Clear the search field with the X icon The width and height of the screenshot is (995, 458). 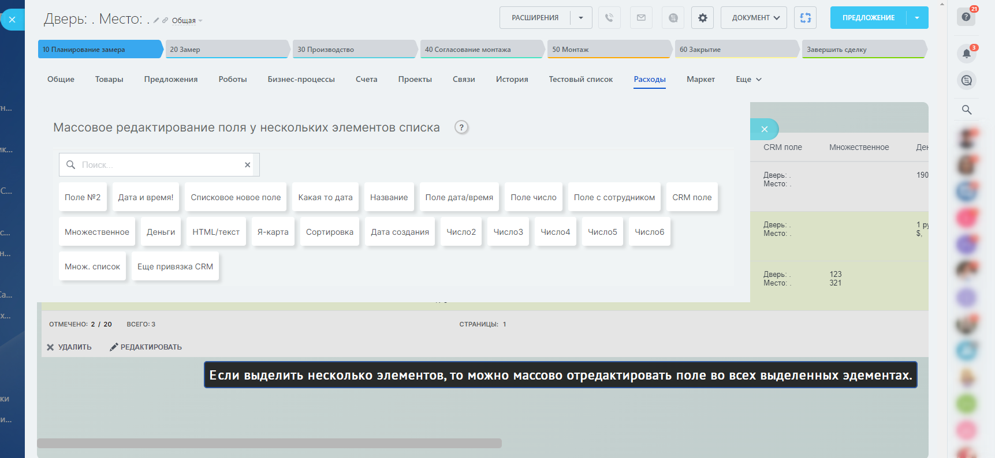coord(248,165)
